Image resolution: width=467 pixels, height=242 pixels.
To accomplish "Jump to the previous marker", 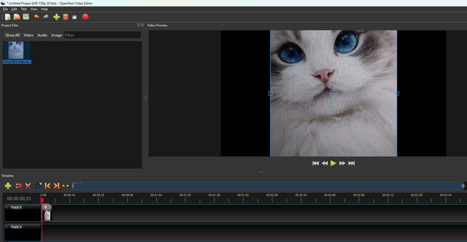I will [x=47, y=185].
